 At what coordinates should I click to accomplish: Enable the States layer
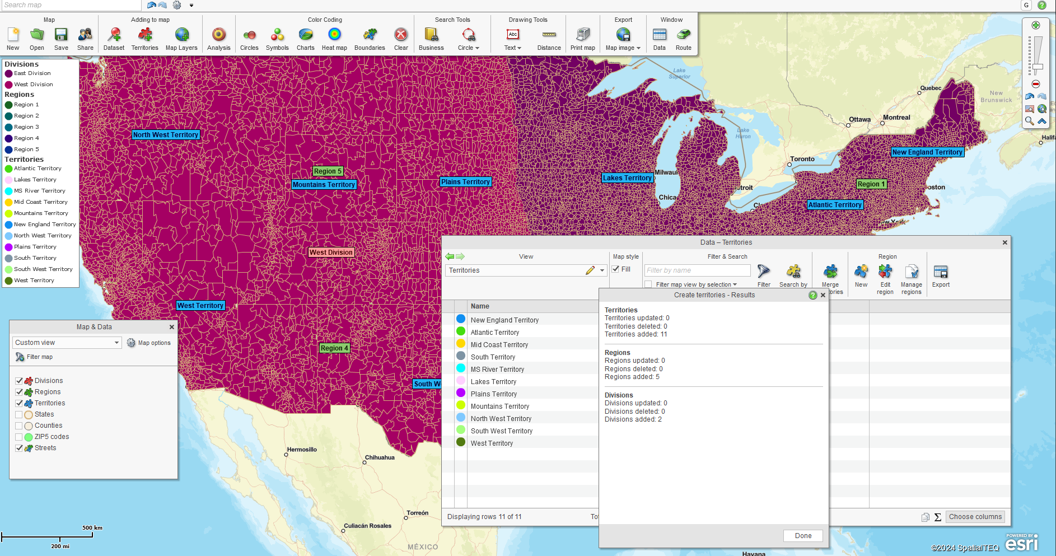[19, 414]
